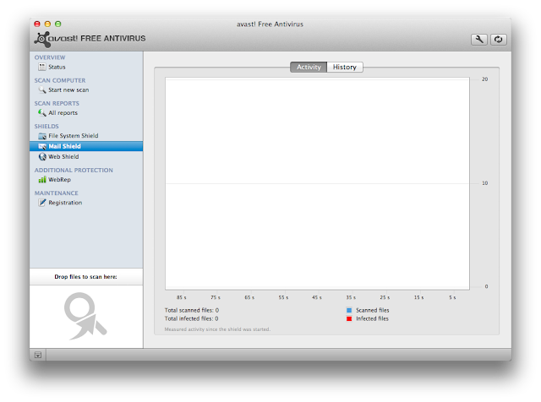Click the '45 s' axis label
The image size is (541, 402).
(317, 297)
